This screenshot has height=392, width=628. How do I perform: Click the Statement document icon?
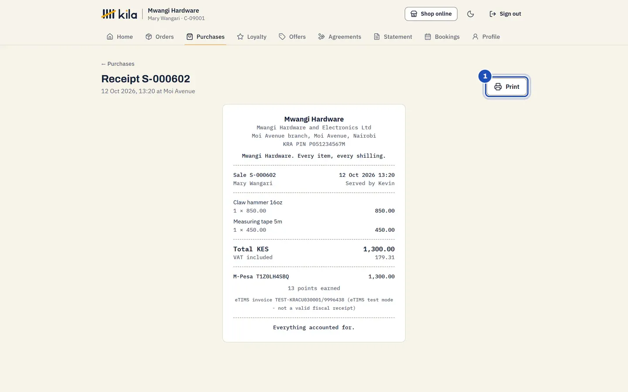click(x=377, y=37)
